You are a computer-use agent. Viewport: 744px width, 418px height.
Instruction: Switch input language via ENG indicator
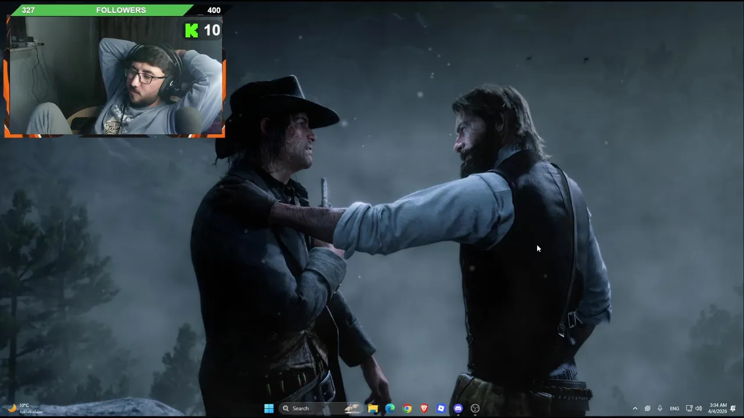coord(674,408)
